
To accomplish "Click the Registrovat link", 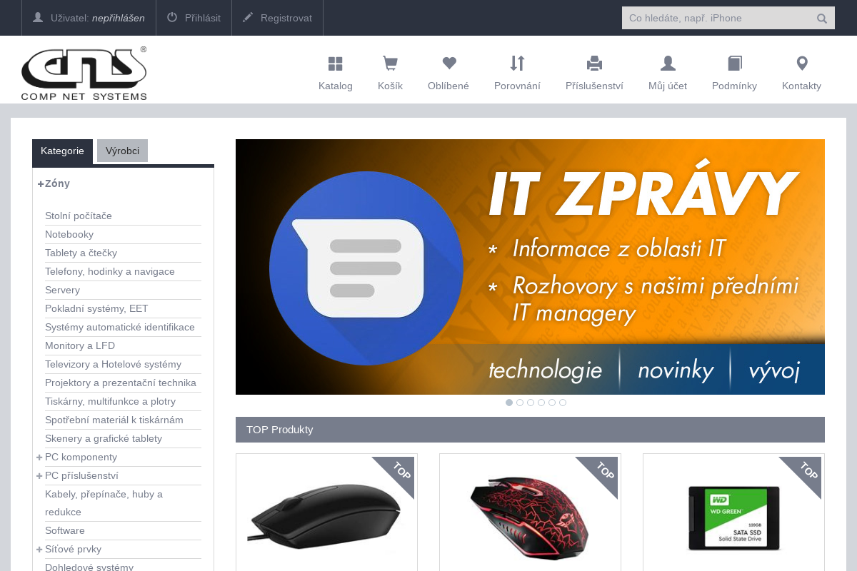I will pyautogui.click(x=277, y=18).
